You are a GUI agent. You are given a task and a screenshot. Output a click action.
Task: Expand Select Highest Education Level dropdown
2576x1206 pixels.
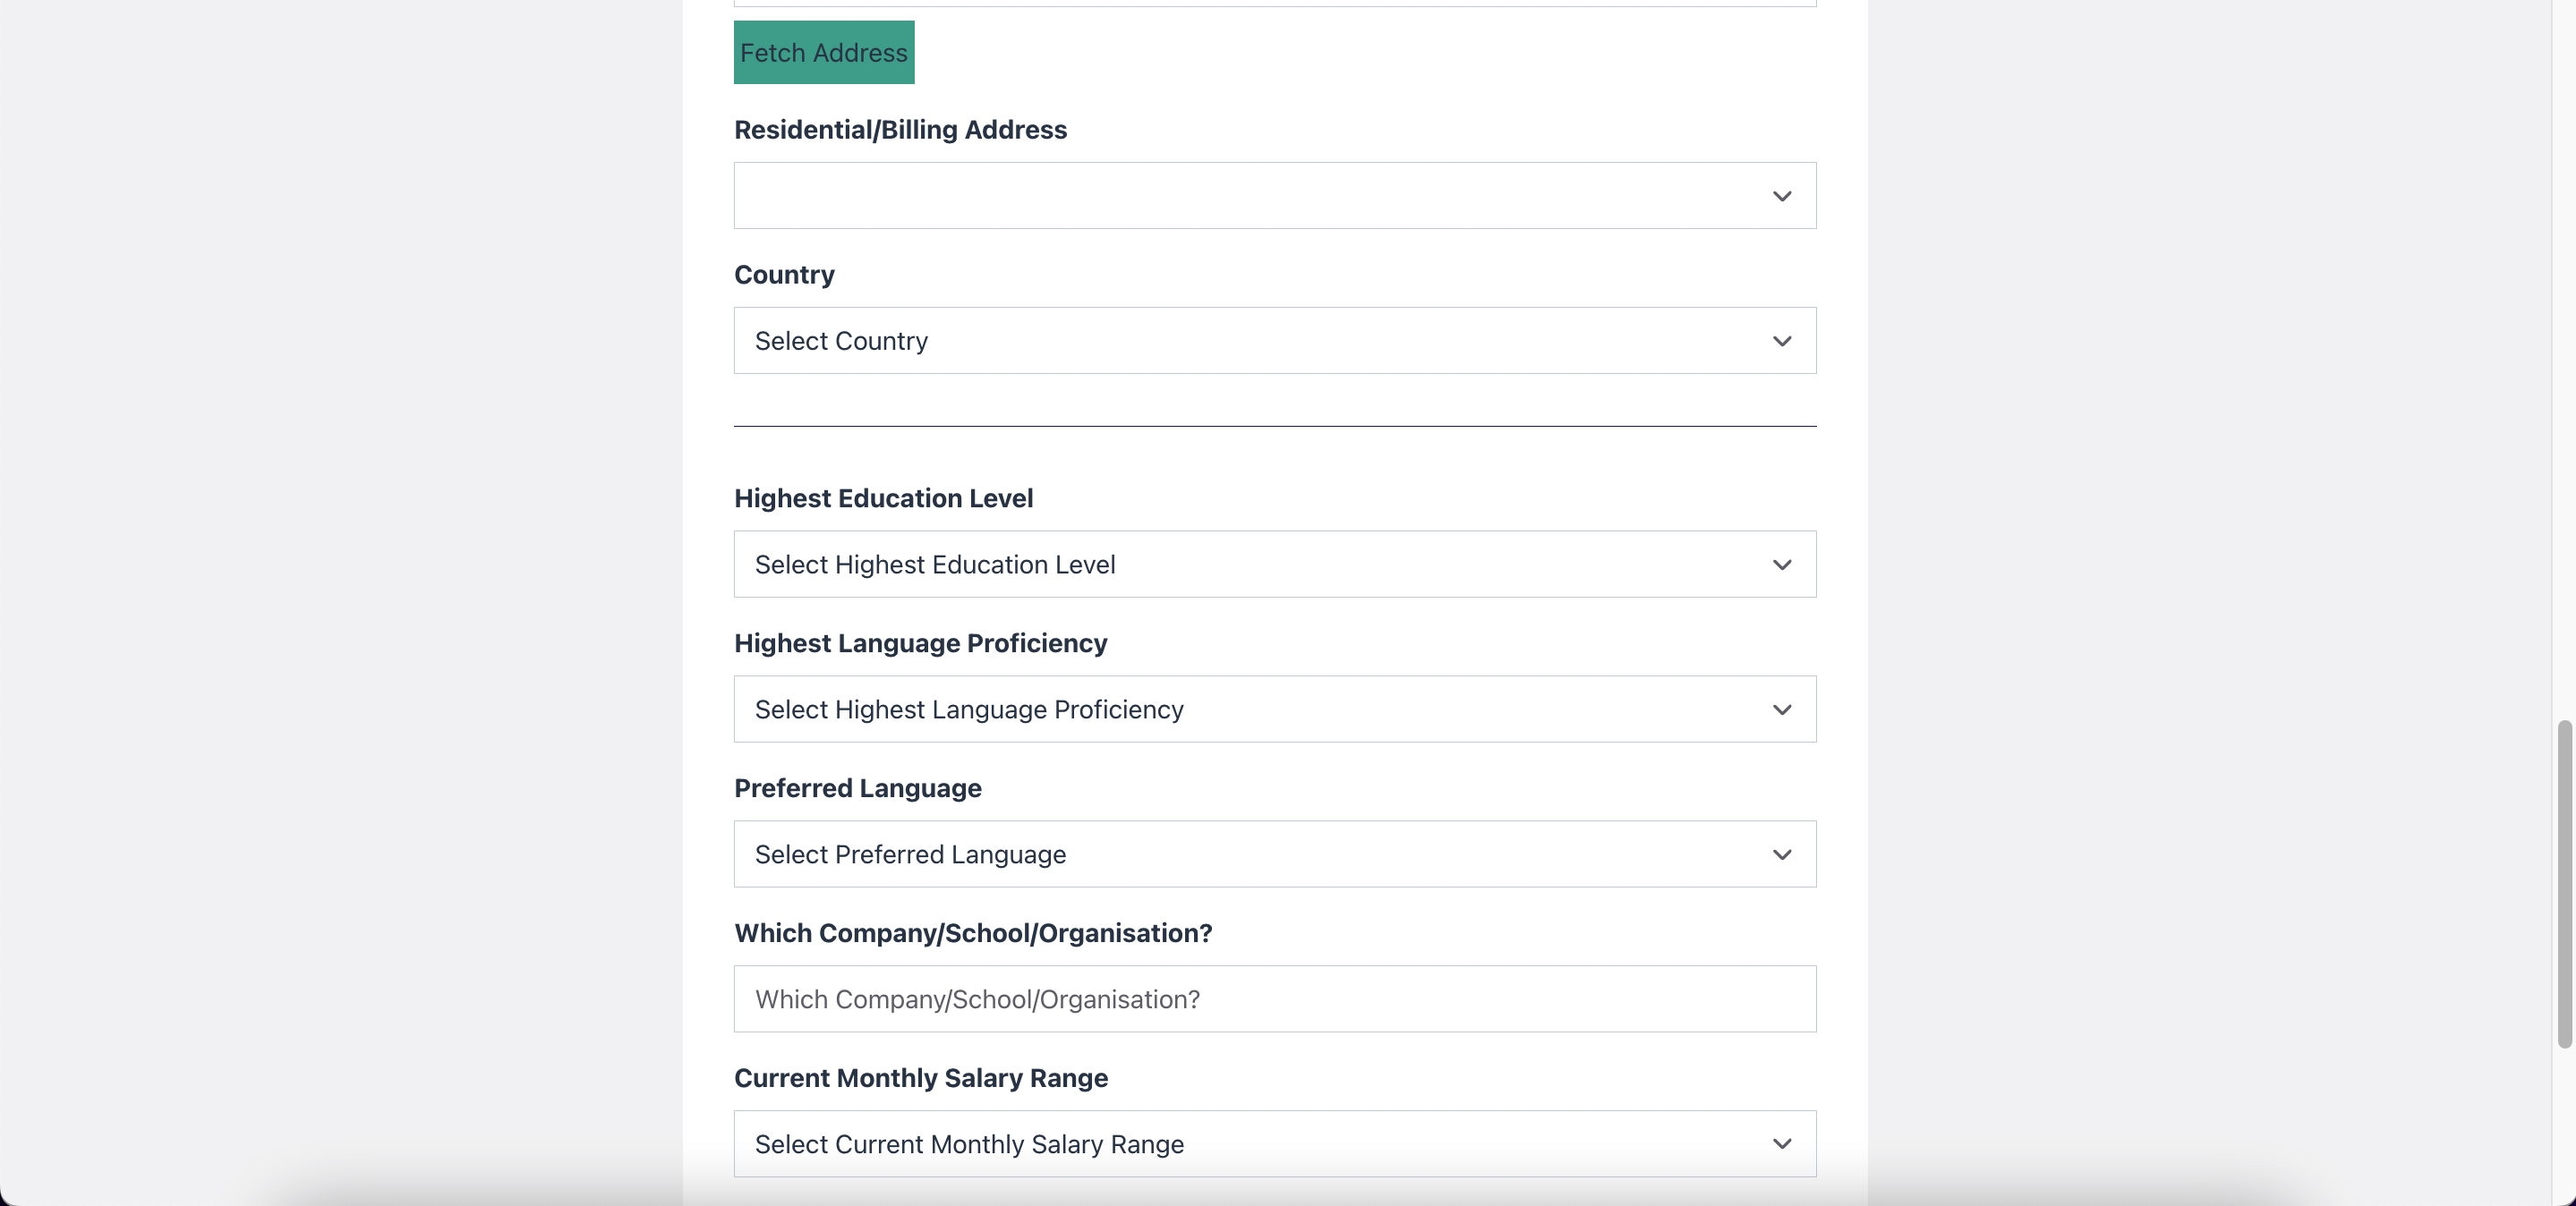[x=1275, y=565]
